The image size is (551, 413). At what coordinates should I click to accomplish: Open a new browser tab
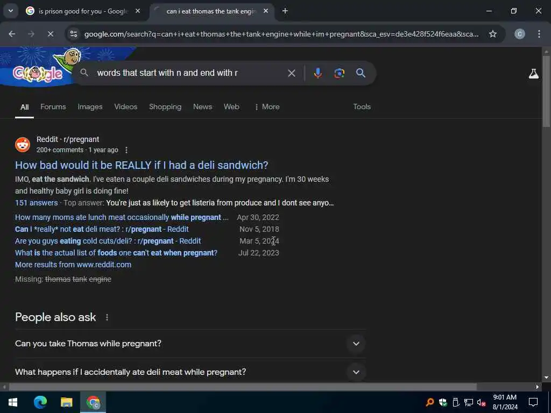pyautogui.click(x=285, y=11)
